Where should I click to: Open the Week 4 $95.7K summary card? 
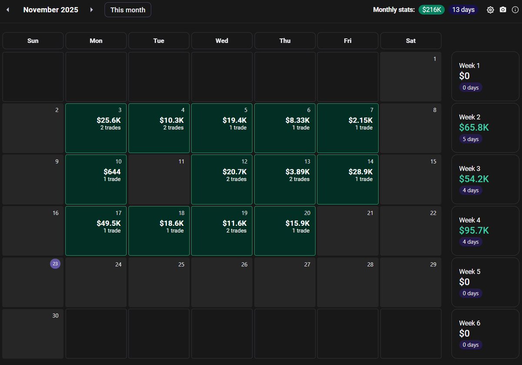click(485, 231)
